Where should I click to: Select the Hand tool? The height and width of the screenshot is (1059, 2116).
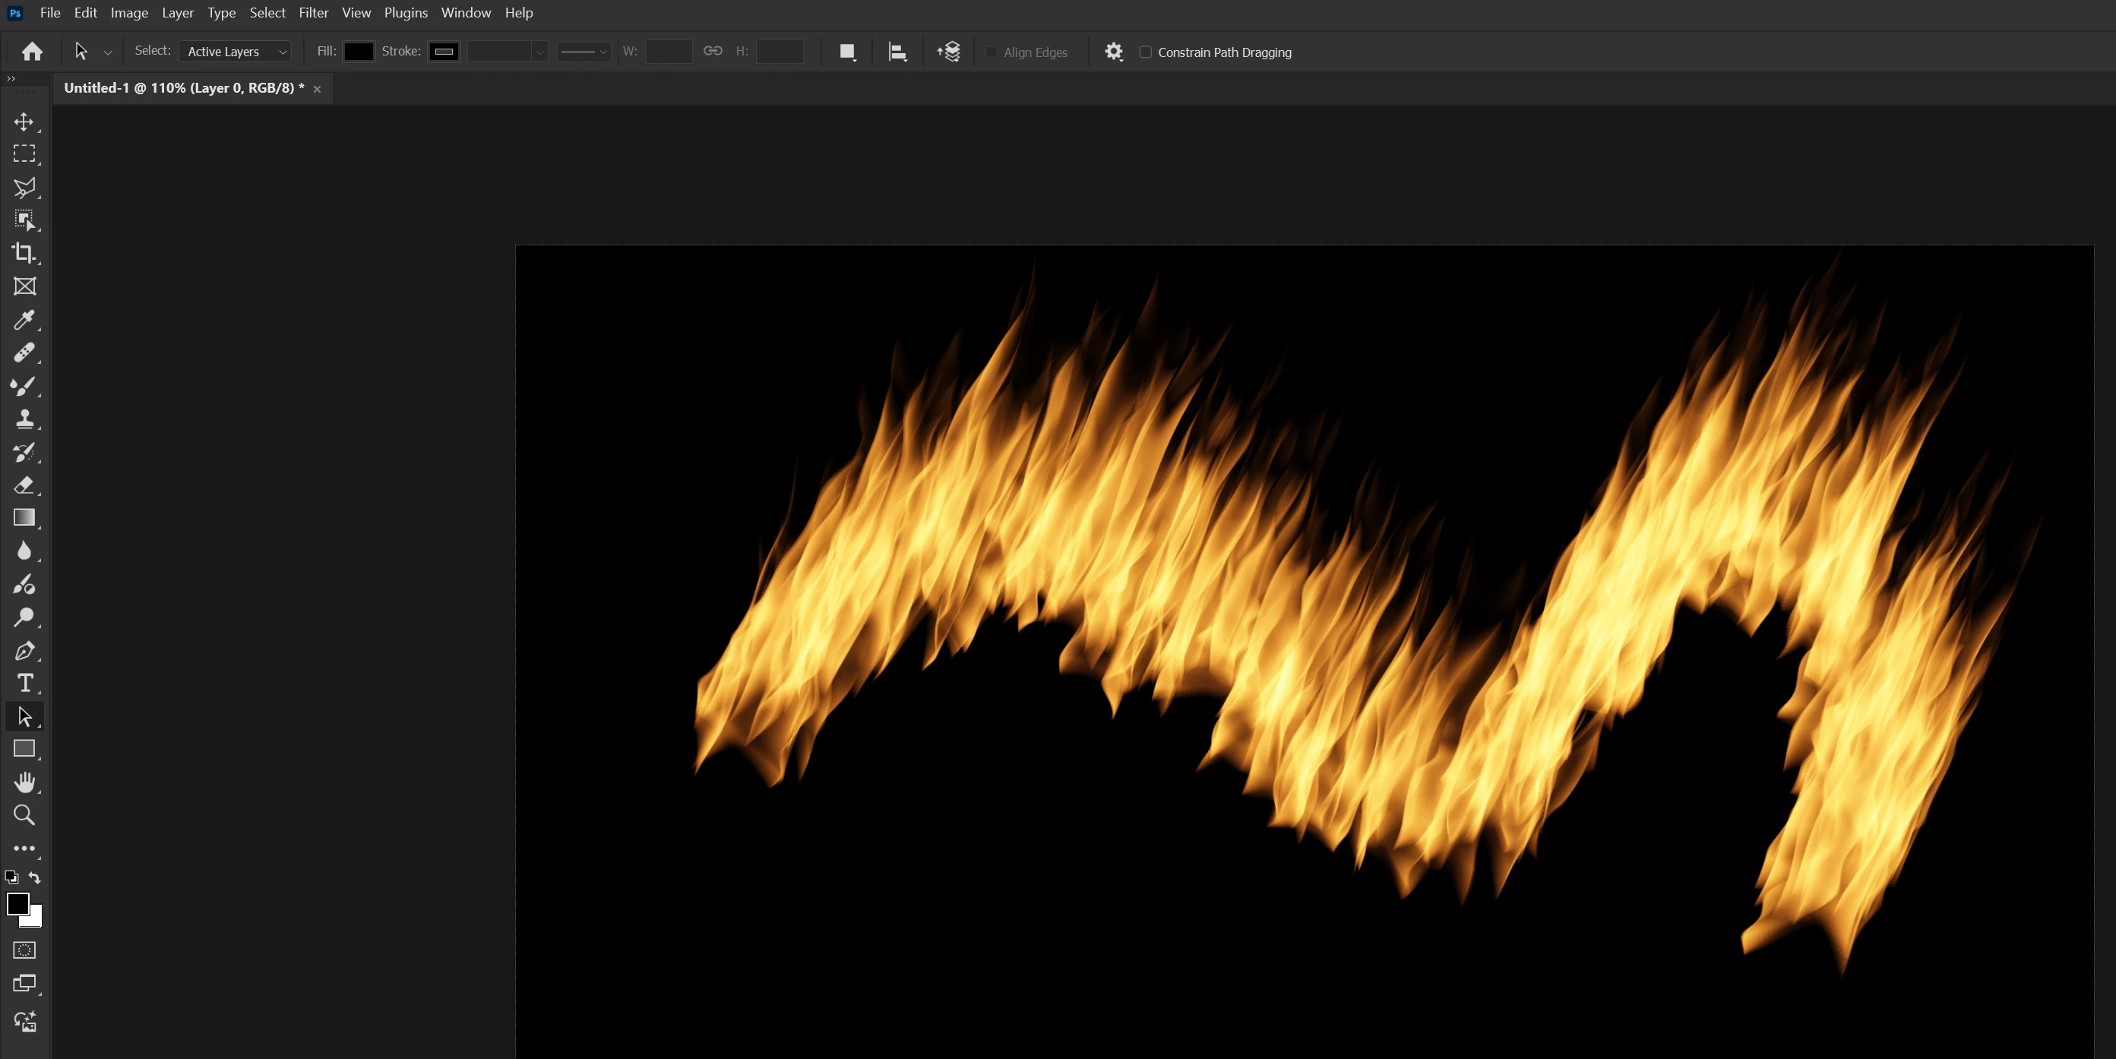[24, 782]
